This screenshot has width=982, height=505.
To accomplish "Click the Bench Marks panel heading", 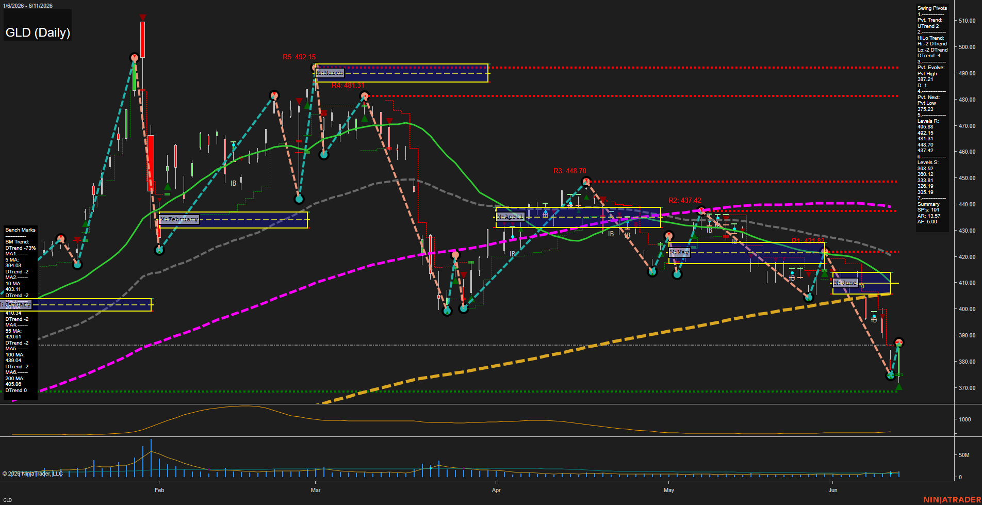I will [x=21, y=230].
